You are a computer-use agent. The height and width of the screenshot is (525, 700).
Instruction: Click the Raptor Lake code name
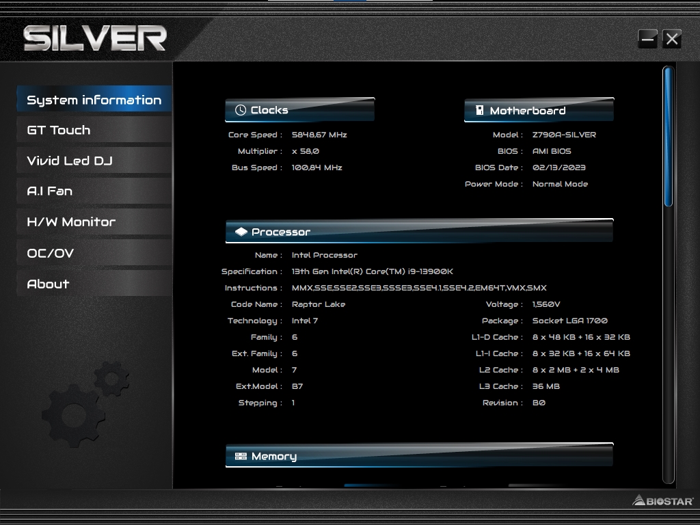coord(319,304)
